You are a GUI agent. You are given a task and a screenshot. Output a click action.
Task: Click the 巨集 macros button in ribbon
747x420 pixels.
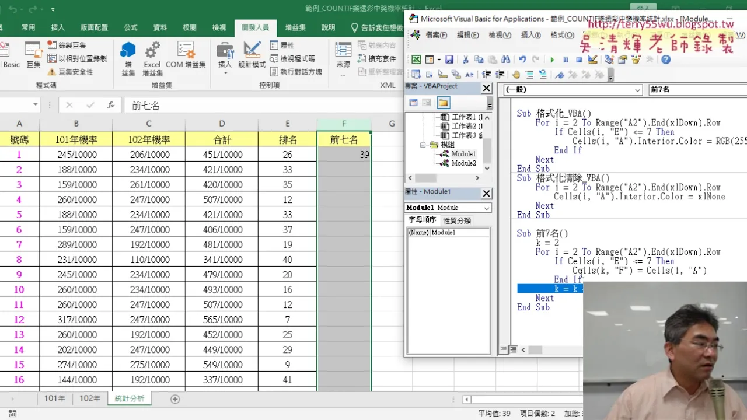33,54
